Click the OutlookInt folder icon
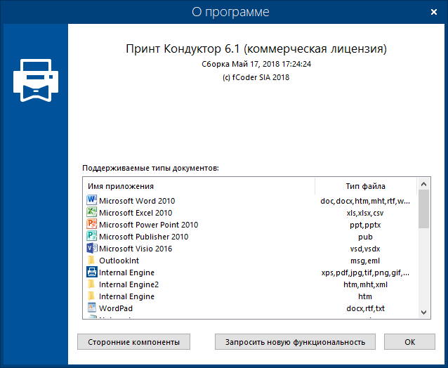 [x=91, y=261]
